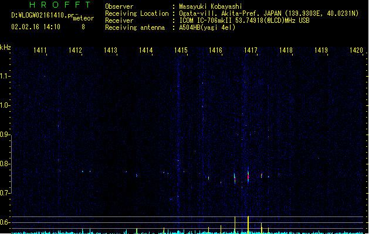Click the 'Observer' field label
The width and height of the screenshot is (369, 234).
pos(119,6)
